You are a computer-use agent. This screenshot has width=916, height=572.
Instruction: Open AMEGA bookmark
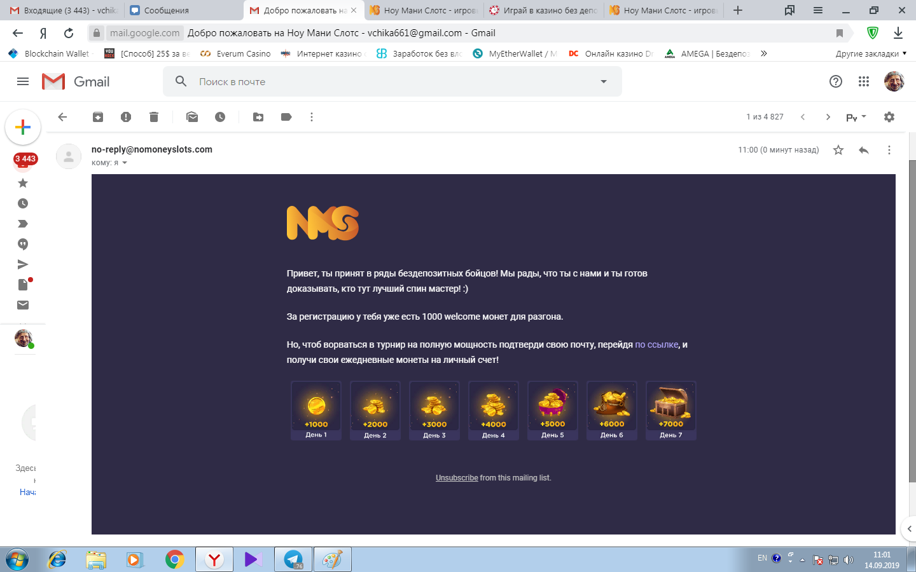(708, 53)
